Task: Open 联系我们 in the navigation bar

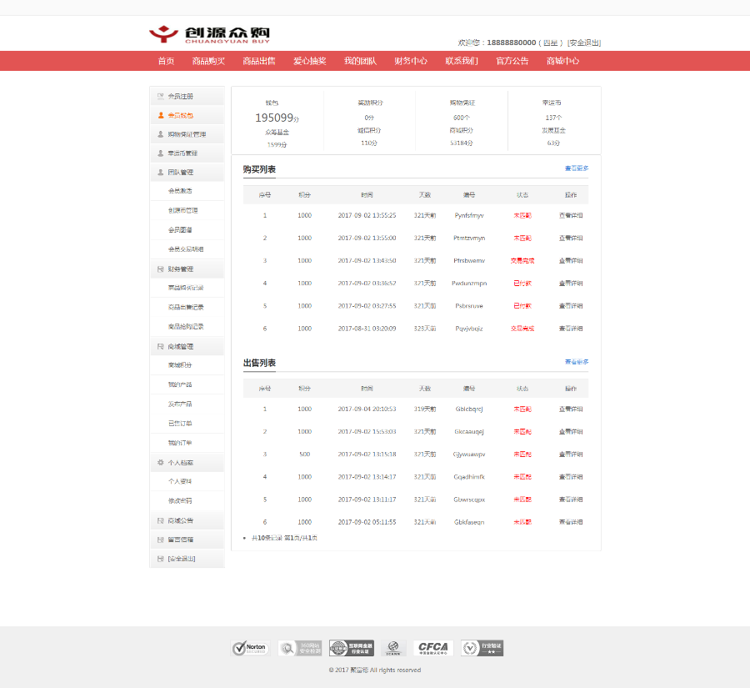Action: pyautogui.click(x=462, y=61)
